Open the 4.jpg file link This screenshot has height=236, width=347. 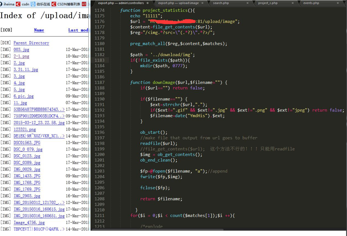[x=19, y=83]
